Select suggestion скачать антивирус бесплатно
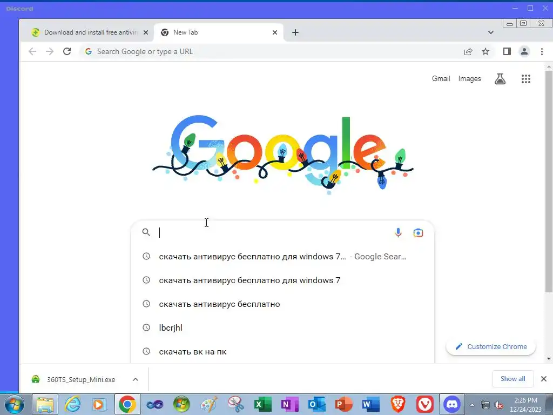Viewport: 553px width, 415px height. pos(282,304)
